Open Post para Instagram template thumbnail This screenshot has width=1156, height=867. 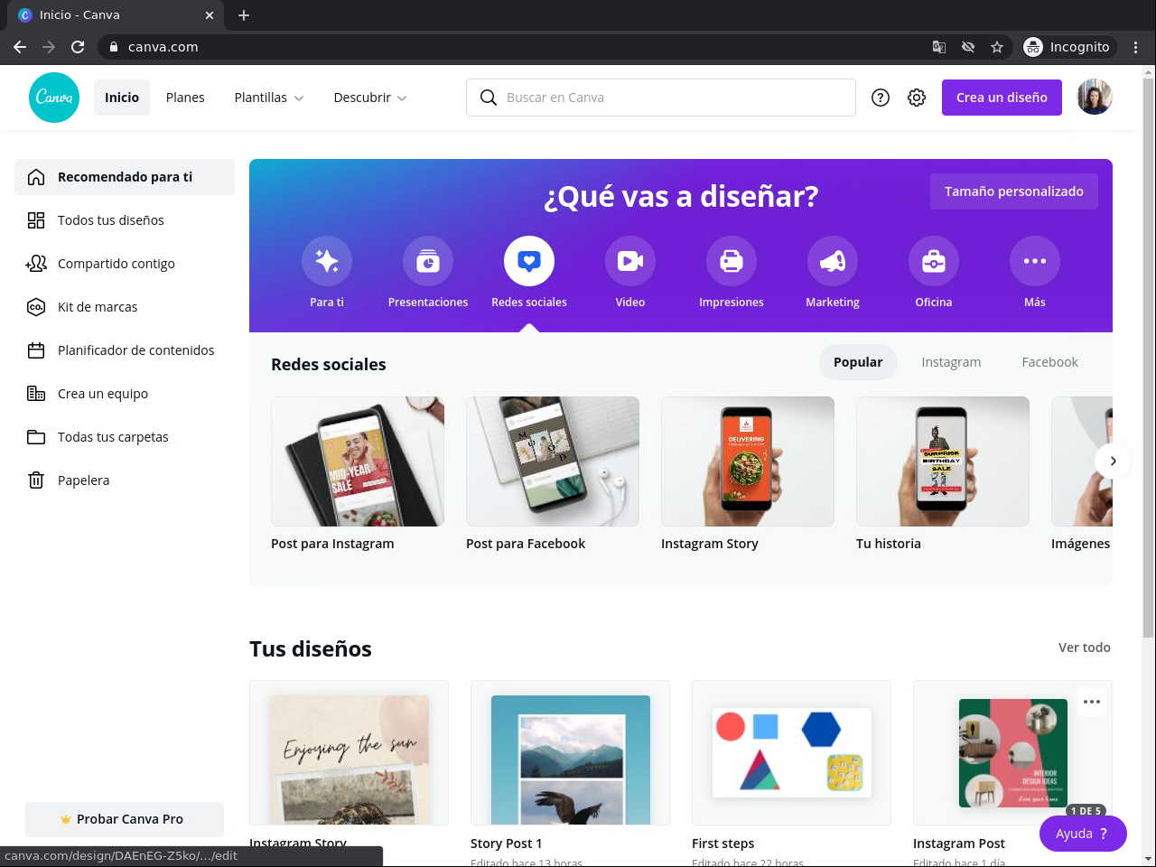pyautogui.click(x=358, y=461)
